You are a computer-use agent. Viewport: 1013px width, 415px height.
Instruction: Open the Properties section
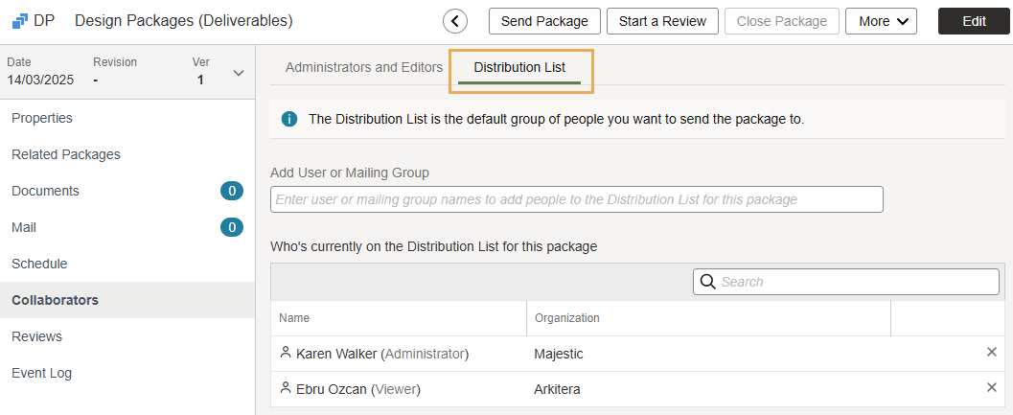point(42,118)
